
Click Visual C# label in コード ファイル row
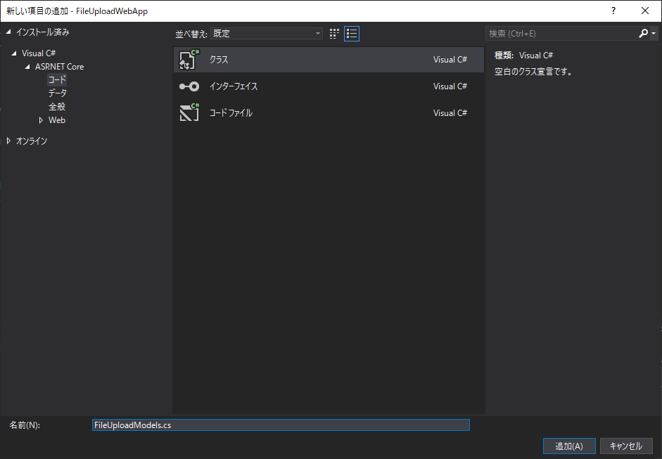(x=450, y=113)
